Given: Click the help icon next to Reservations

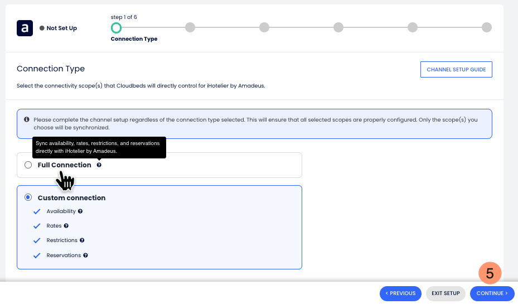Looking at the screenshot, I should point(86,255).
